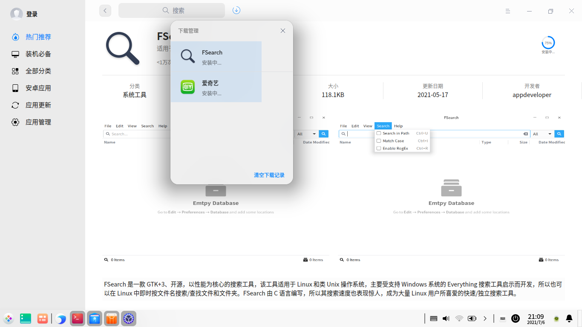The height and width of the screenshot is (327, 582).
Task: Go back with the left chevron button
Action: (105, 11)
